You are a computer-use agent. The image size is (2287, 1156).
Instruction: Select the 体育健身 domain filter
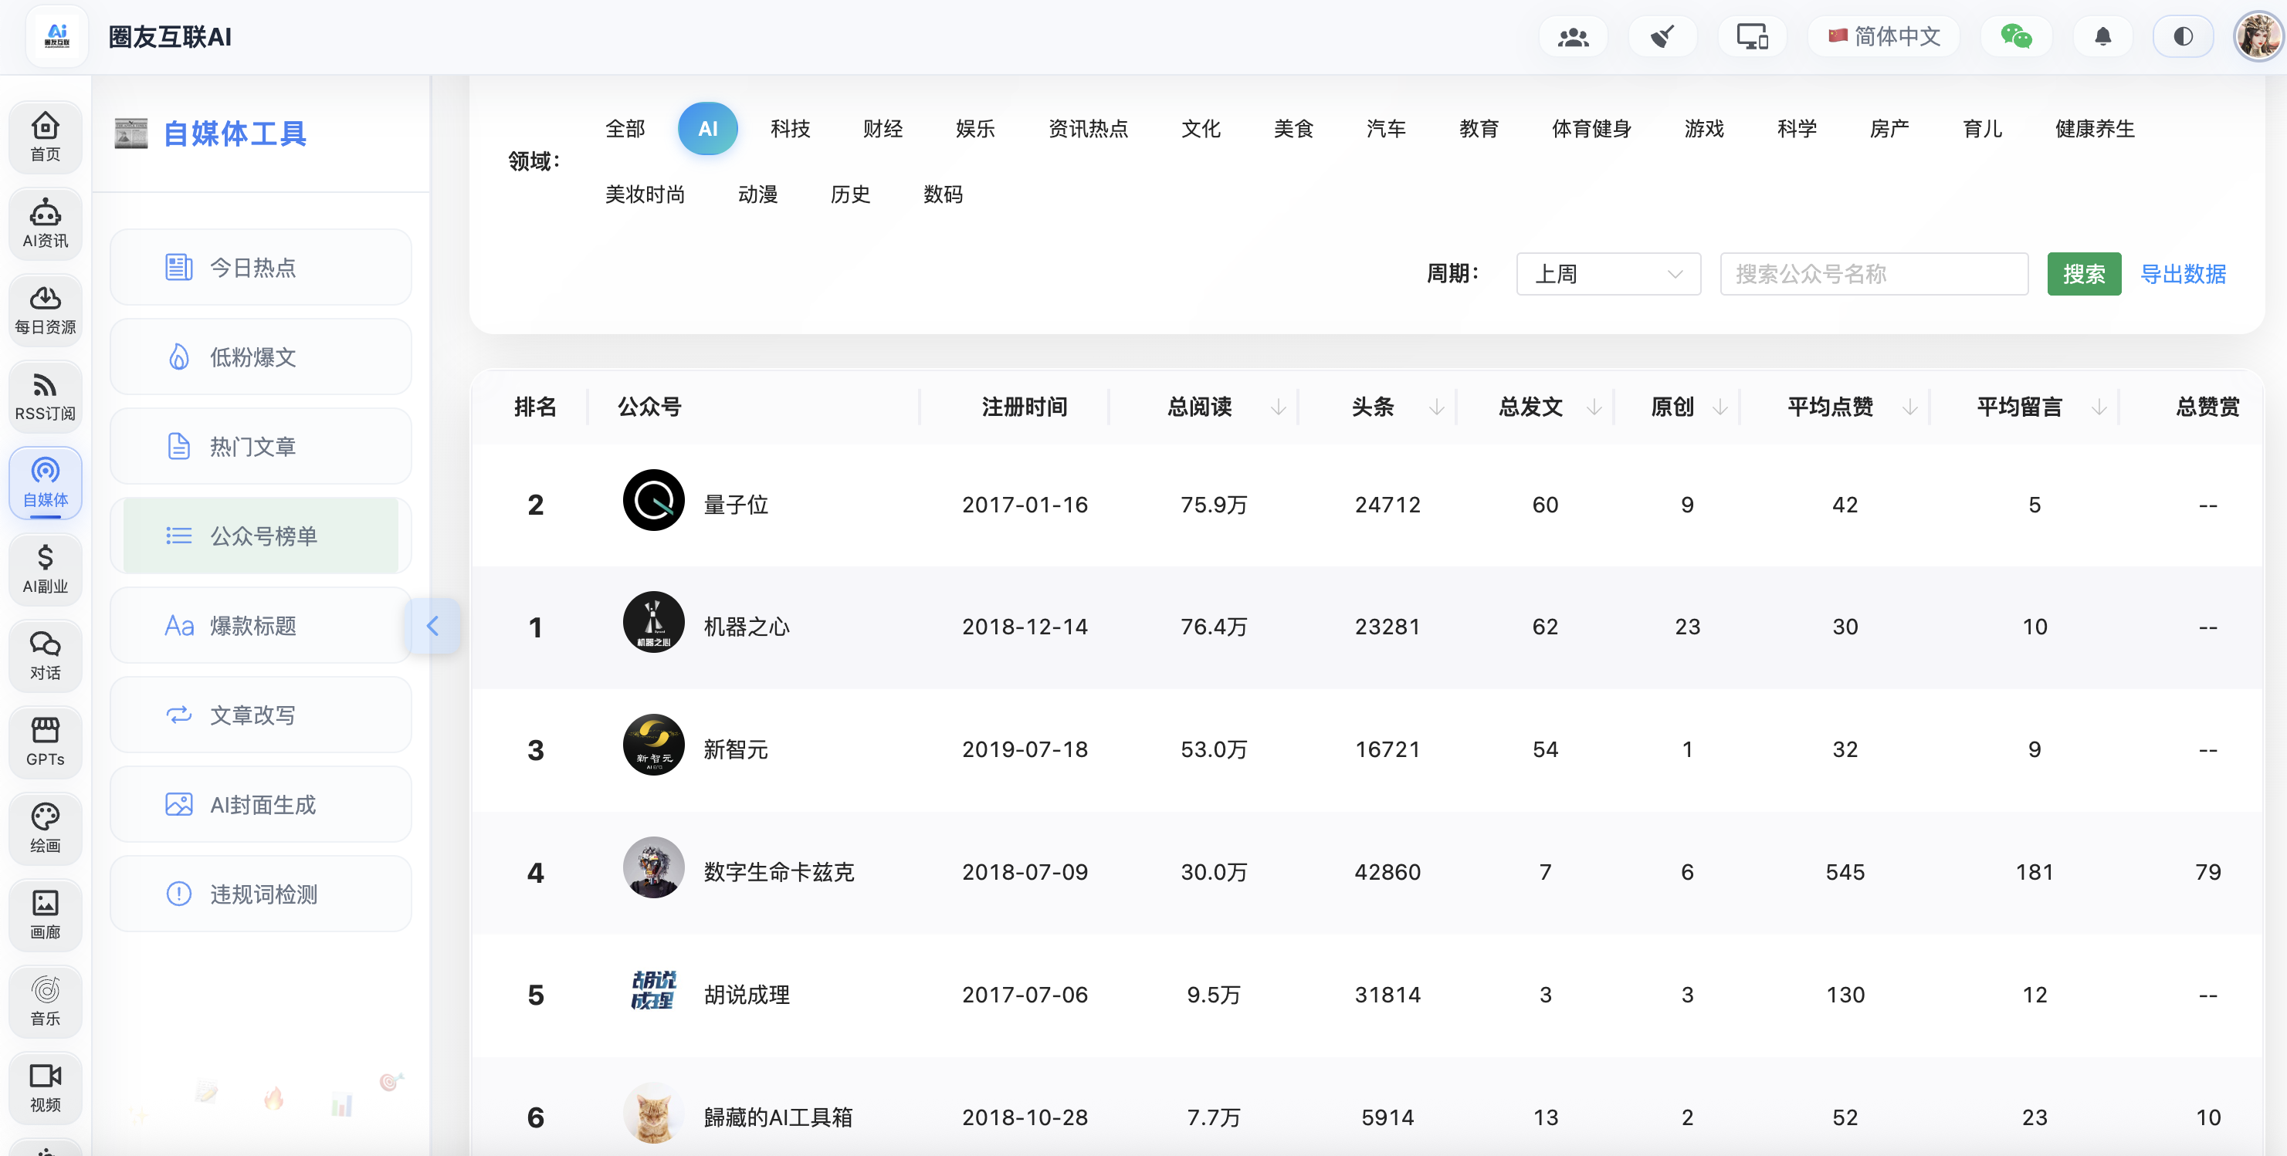[x=1591, y=129]
